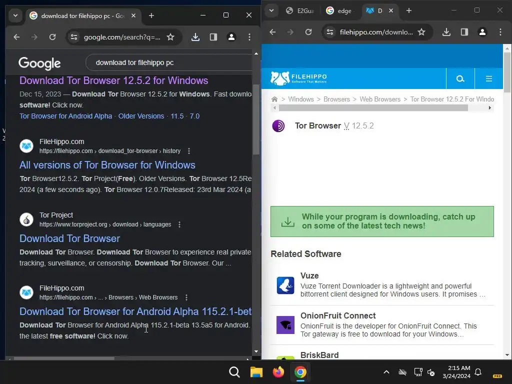The image size is (512, 384).
Task: Open the Windows breadcrumb link
Action: (x=300, y=99)
